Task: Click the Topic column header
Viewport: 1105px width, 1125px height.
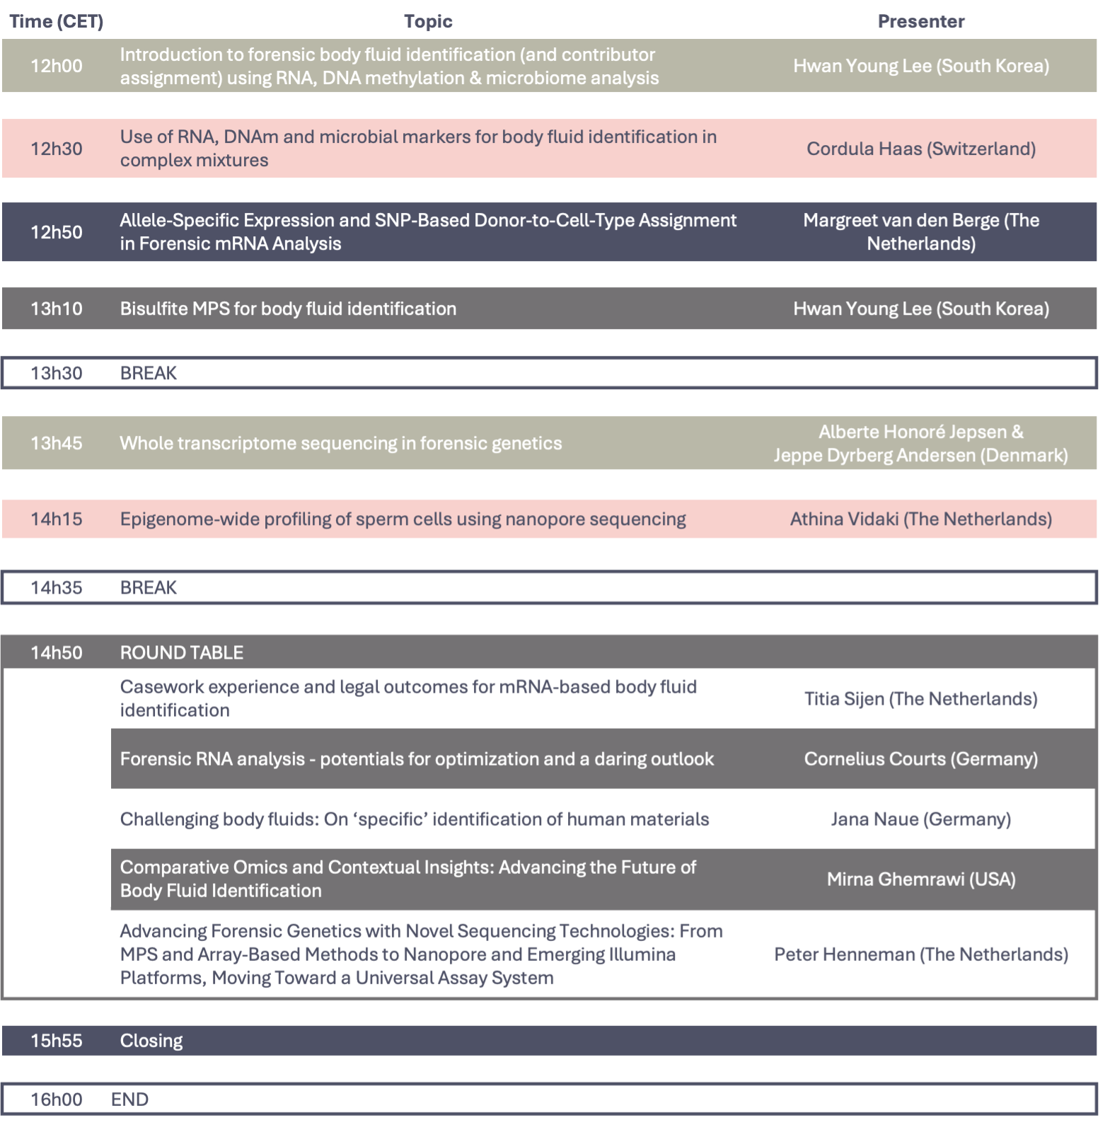Action: (428, 22)
